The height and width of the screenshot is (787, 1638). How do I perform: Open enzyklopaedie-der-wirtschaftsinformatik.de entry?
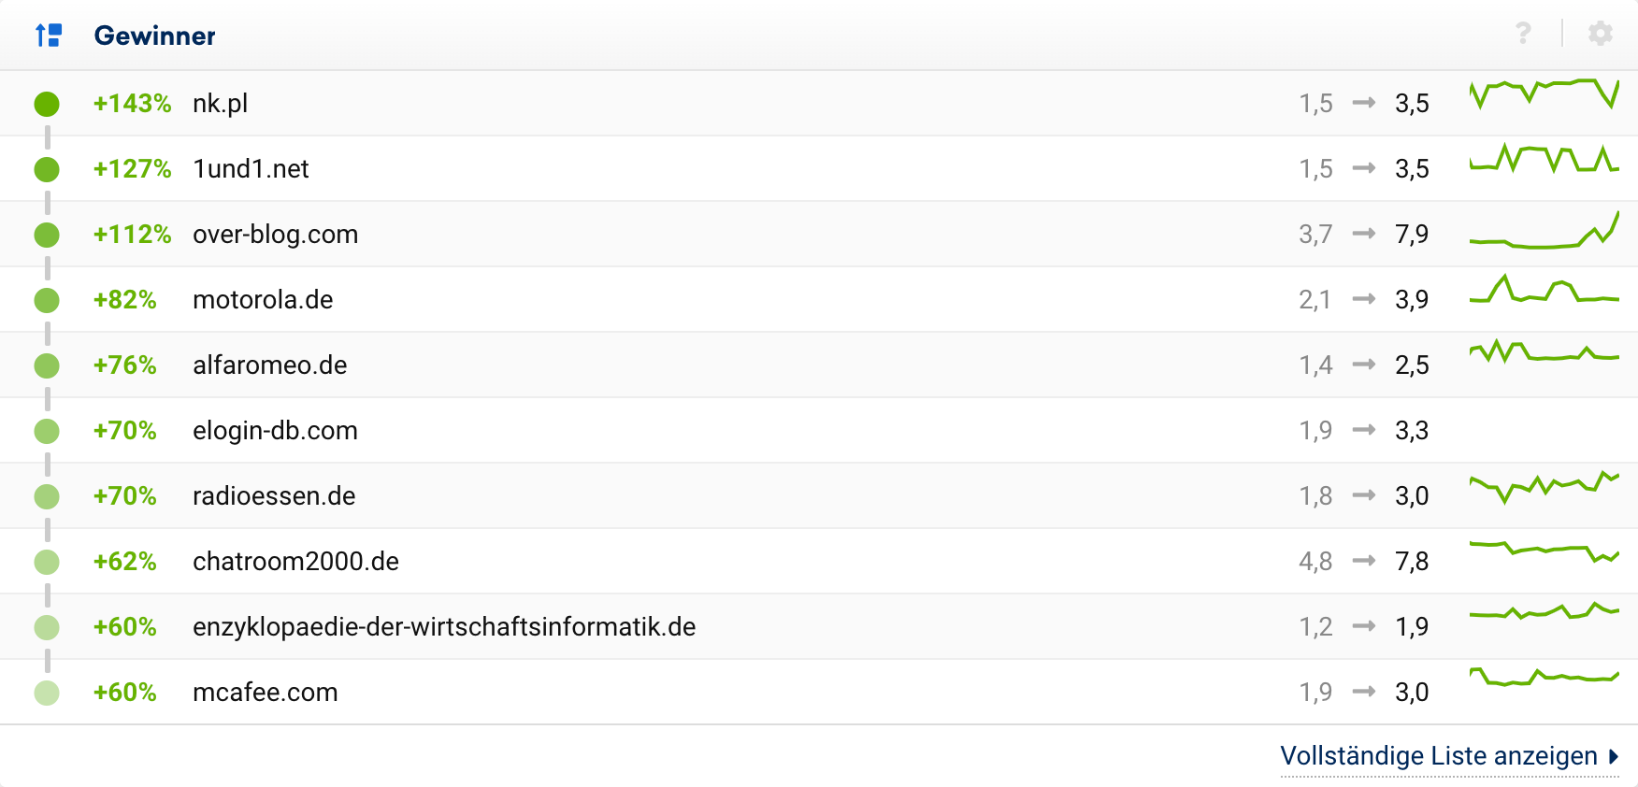(x=444, y=626)
